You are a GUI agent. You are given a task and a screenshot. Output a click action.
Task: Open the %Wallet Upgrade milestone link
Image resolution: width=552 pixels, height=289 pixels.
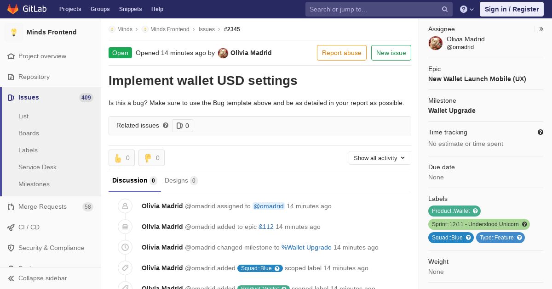[x=306, y=247]
